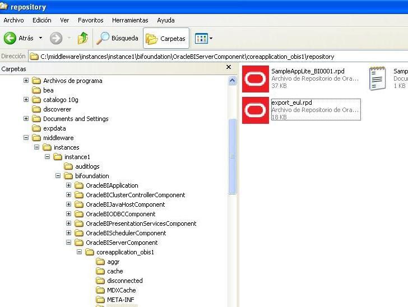
Task: Open the Archivo menu
Action: point(13,20)
